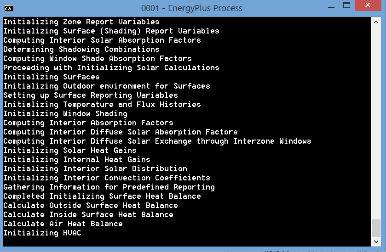Click the '0001 - EnergyPlus Process' title text
Viewport: 386px width, 252px height.
191,8
